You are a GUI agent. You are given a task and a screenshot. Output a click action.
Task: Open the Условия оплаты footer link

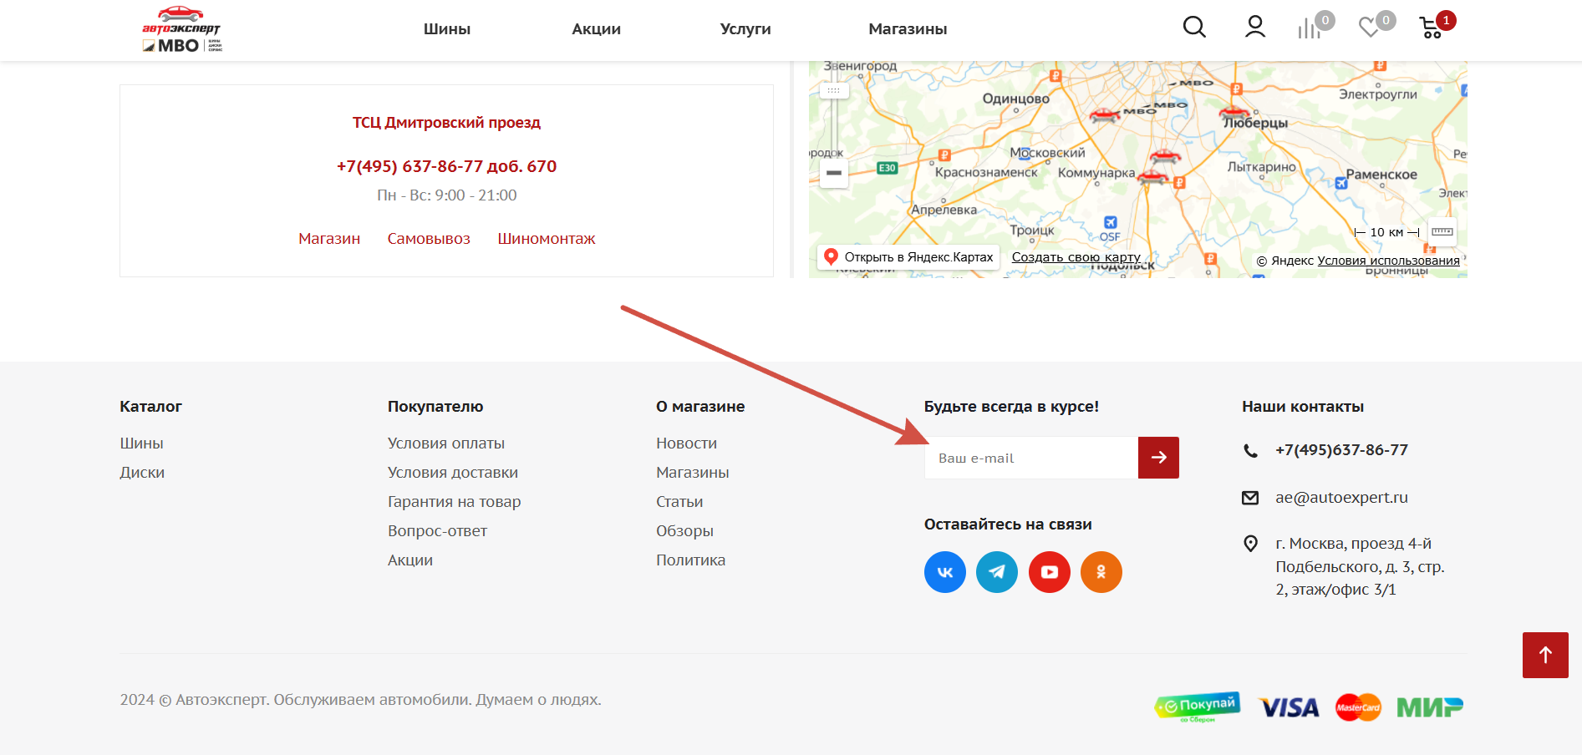tap(446, 443)
